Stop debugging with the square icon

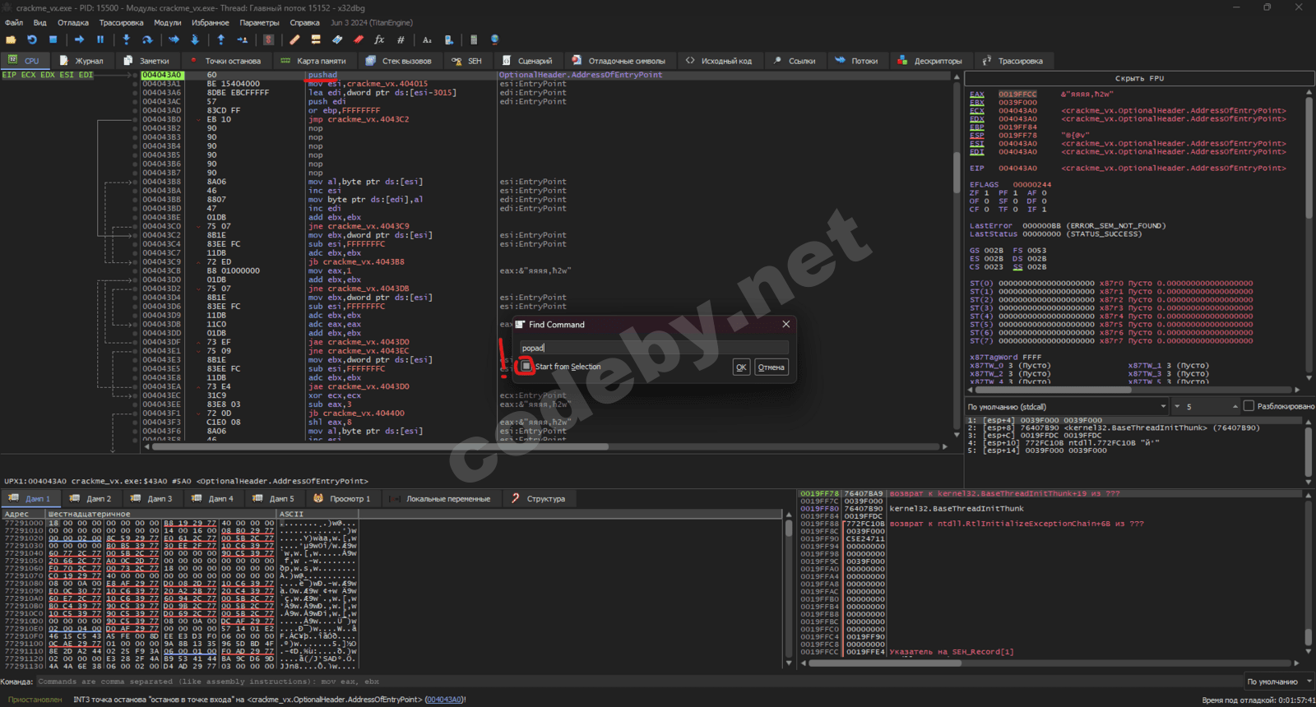tap(53, 39)
